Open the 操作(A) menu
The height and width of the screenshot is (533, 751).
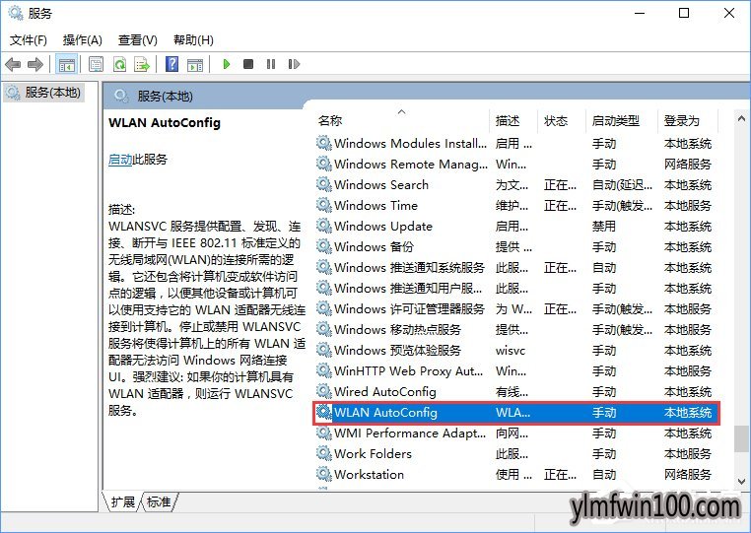(83, 40)
